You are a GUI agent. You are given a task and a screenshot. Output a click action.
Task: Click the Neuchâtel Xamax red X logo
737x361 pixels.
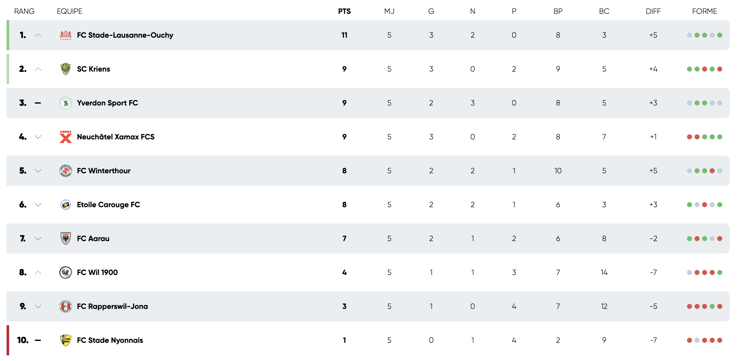coord(66,137)
